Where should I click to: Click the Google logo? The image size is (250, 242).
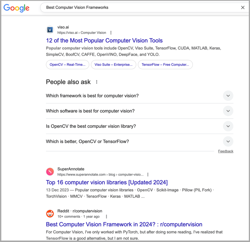coord(16,8)
